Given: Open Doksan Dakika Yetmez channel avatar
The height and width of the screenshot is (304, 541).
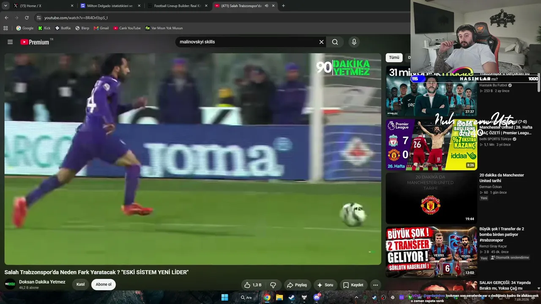Looking at the screenshot, I should click(x=10, y=284).
